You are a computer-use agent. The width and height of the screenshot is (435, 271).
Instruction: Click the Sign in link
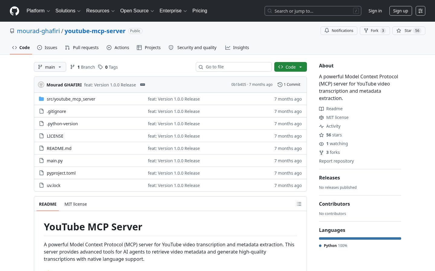(375, 11)
